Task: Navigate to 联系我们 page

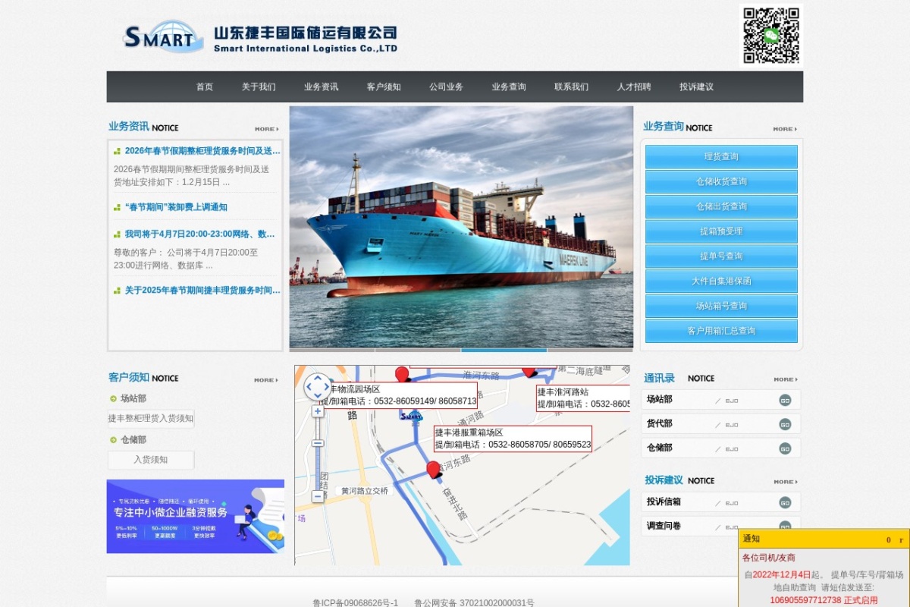Action: 571,86
